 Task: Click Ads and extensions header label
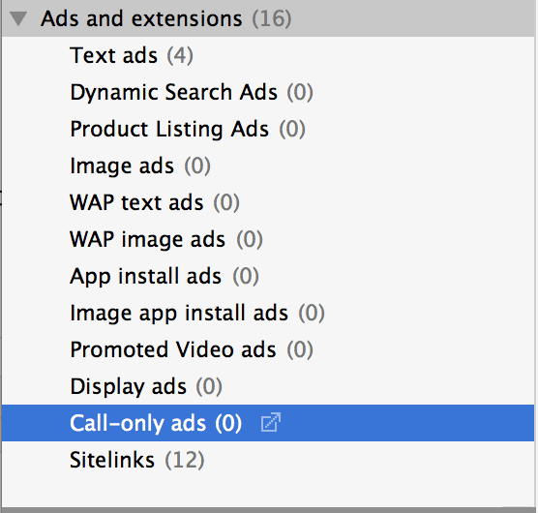[x=141, y=18]
